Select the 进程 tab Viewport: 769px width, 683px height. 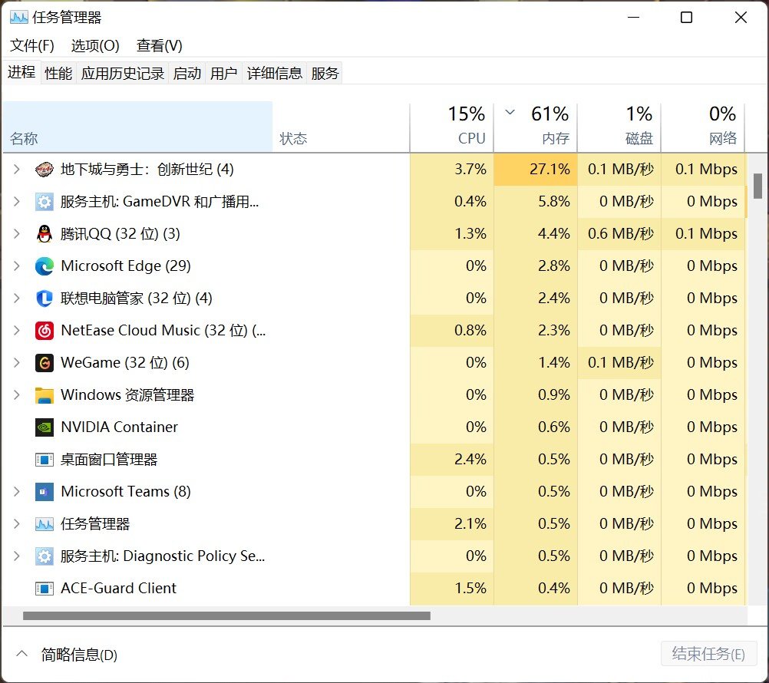pos(21,73)
